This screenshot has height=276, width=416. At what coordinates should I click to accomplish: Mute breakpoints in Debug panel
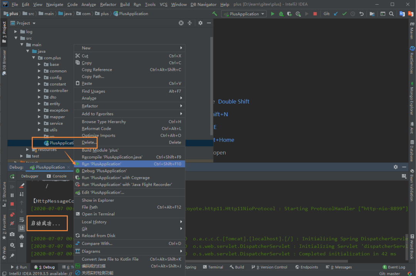(12, 223)
